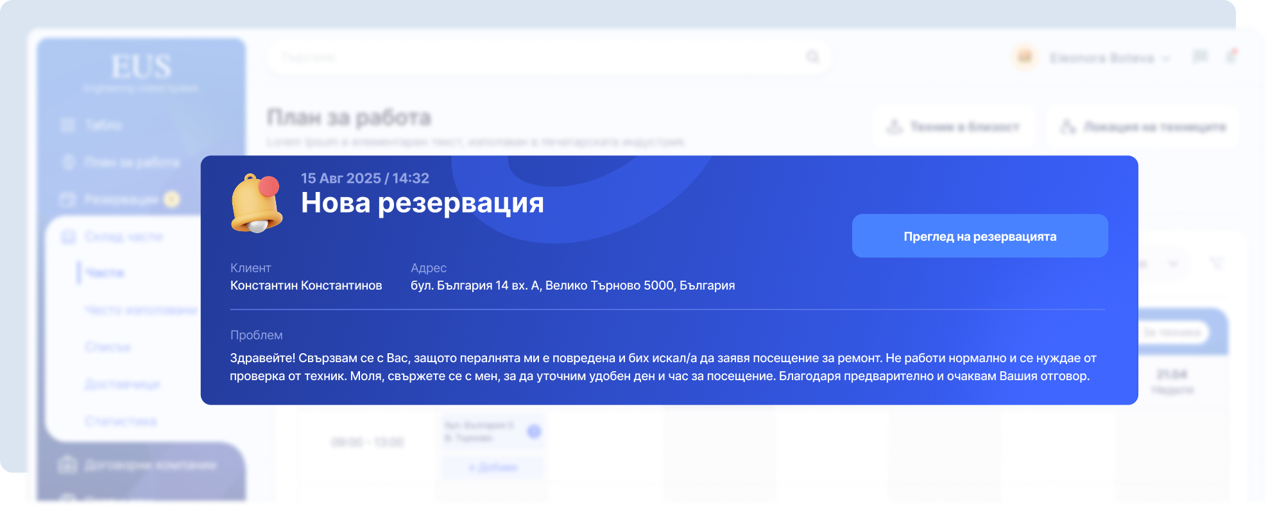Click the 'Клиент' label
Screen dimensions: 1268x506
250,268
